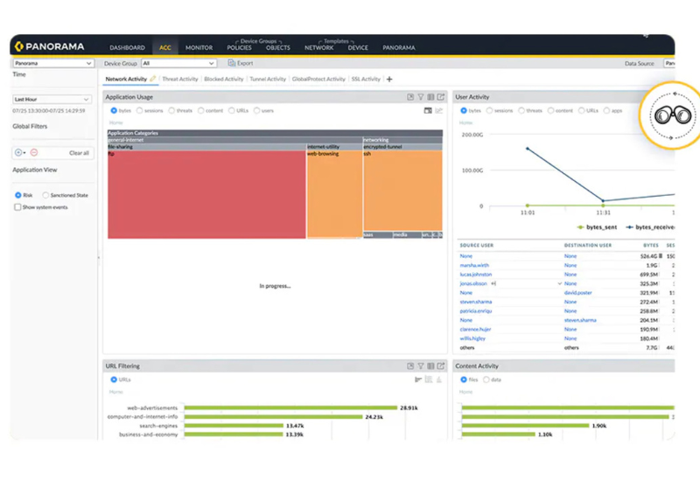This screenshot has height=481, width=700.
Task: Select threats radio in User Activity
Action: (x=521, y=111)
